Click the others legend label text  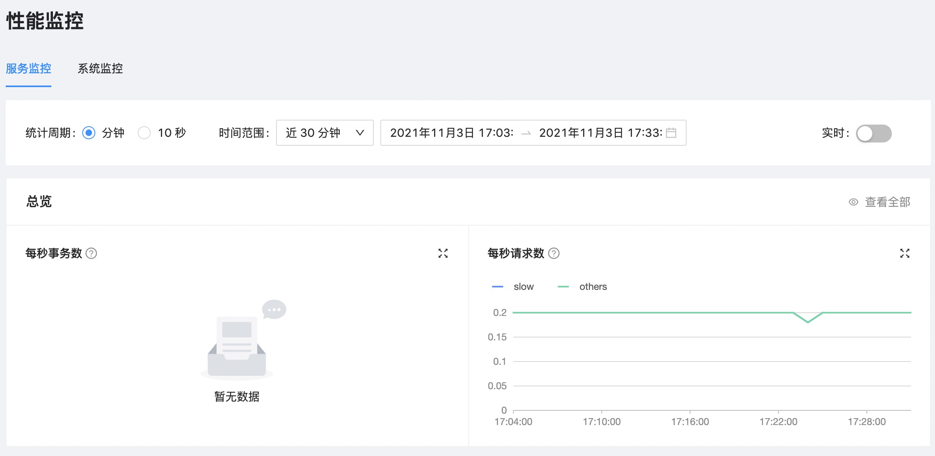(x=593, y=287)
